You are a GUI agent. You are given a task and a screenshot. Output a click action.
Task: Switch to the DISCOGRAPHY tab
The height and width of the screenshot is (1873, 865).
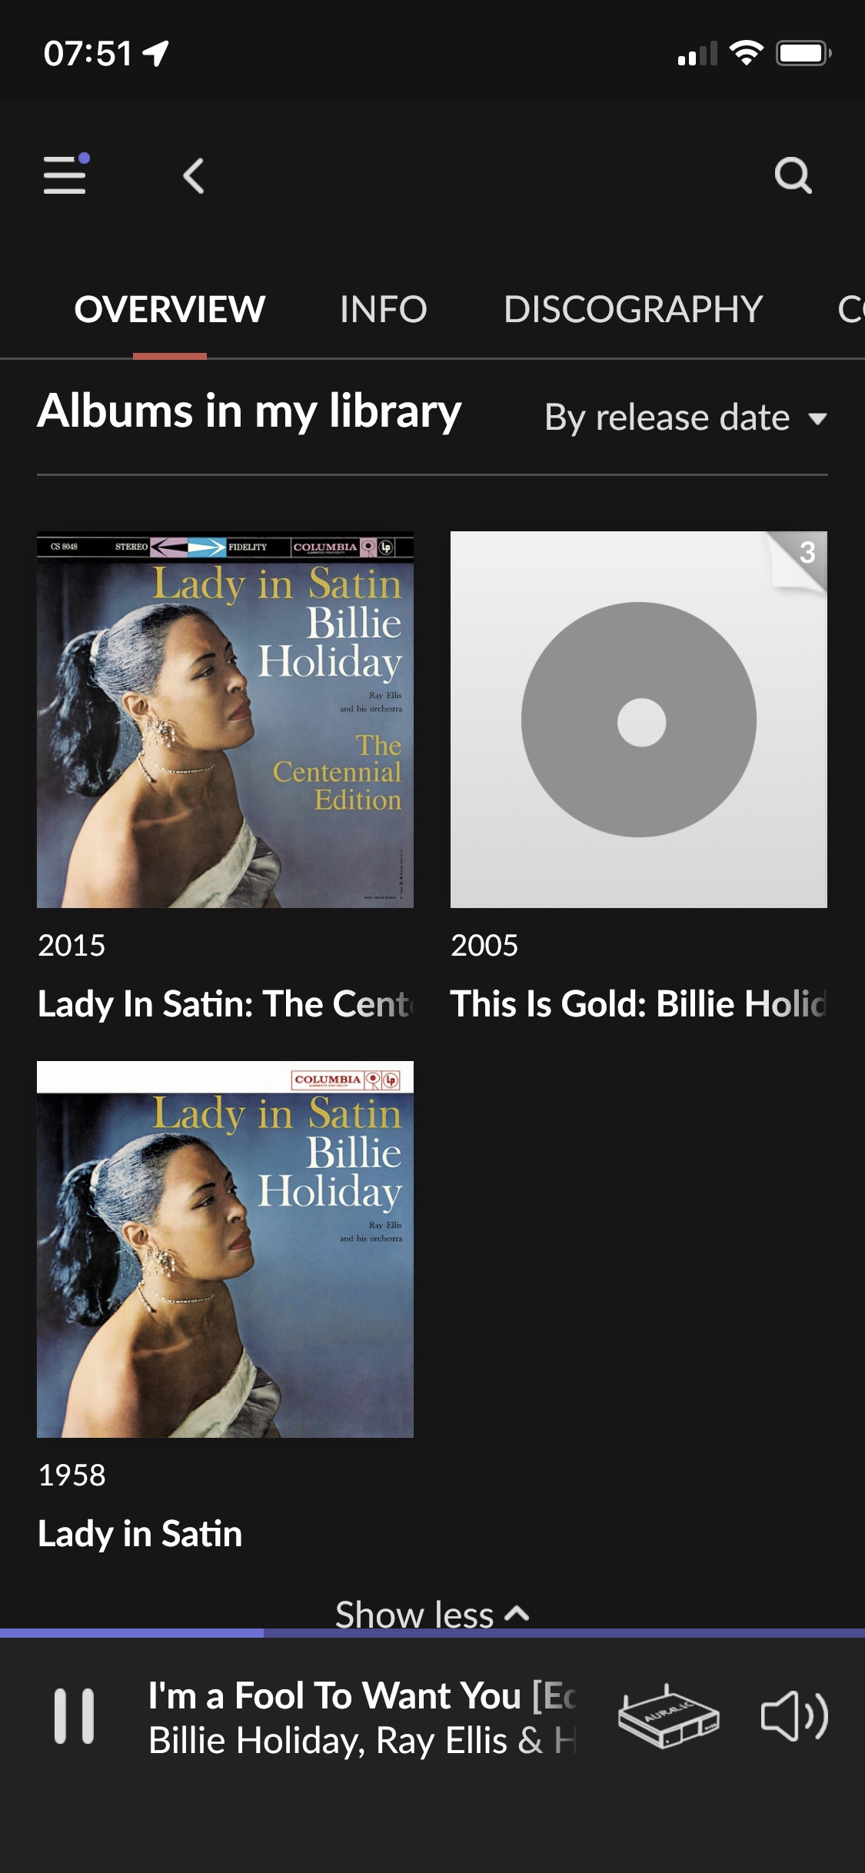633,309
